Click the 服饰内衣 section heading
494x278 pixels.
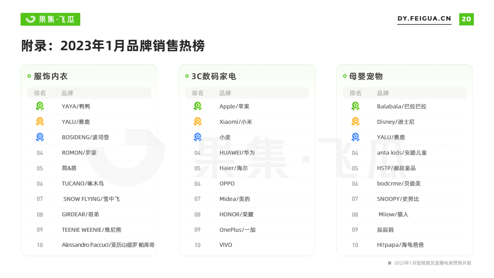point(51,76)
